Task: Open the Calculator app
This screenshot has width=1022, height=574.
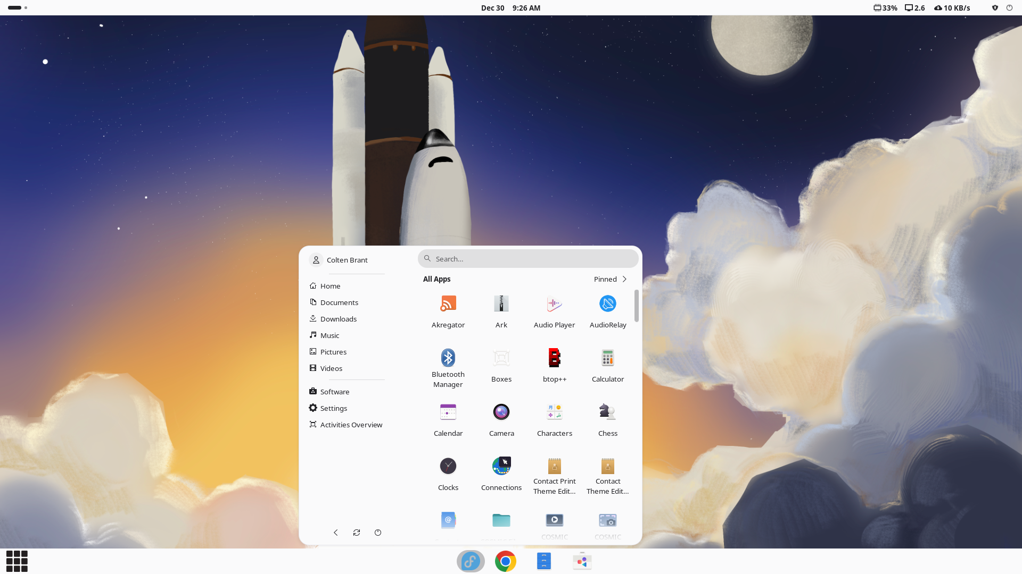Action: [x=607, y=365]
